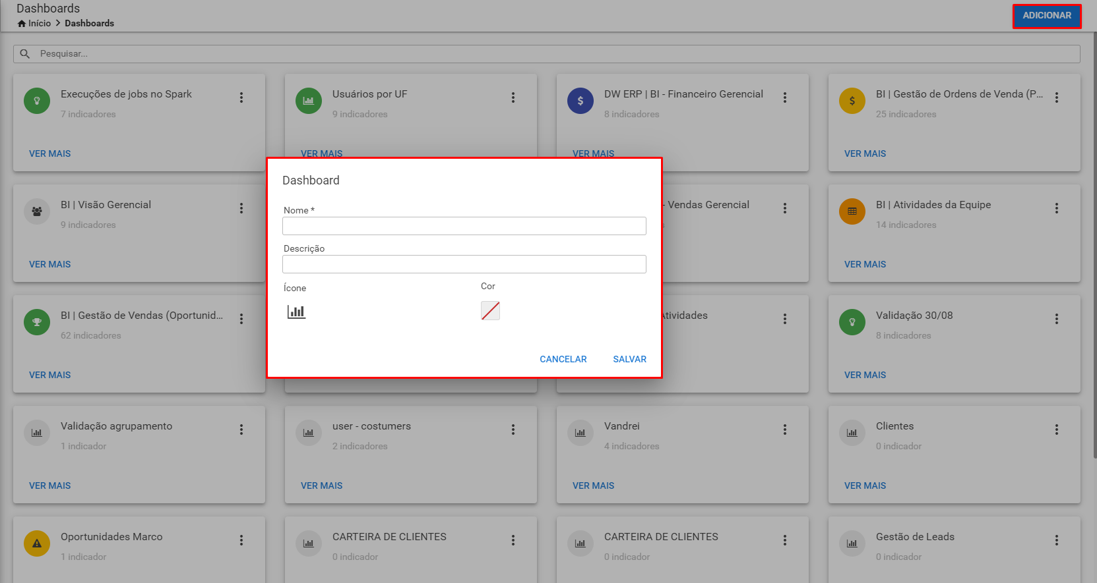Open the three-dot menu for Oportunidades Marco

click(x=241, y=540)
